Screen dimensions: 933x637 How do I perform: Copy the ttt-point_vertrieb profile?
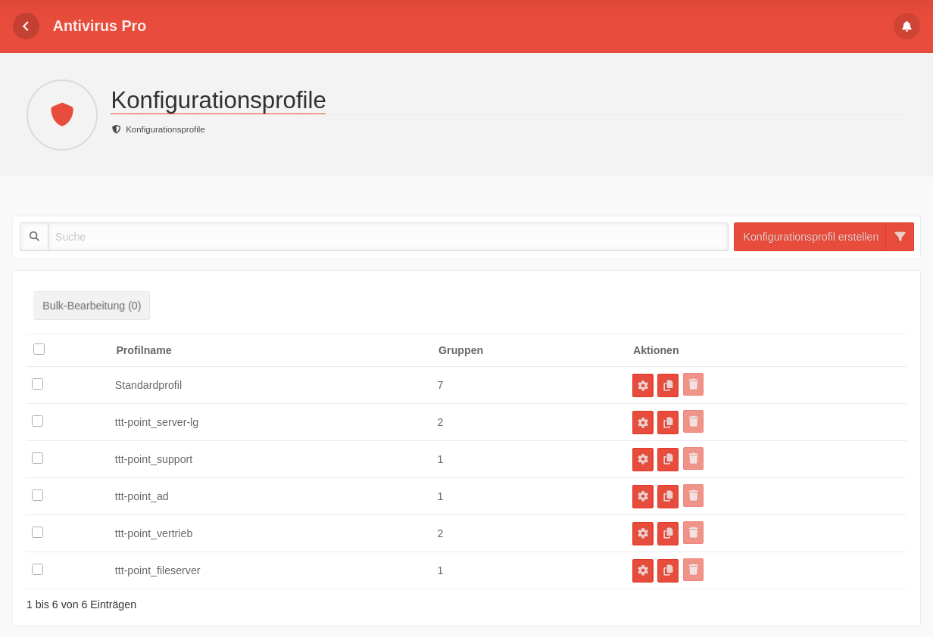[x=668, y=533]
